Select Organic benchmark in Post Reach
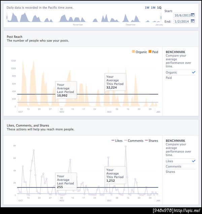The height and width of the screenshot is (214, 202). point(180,72)
